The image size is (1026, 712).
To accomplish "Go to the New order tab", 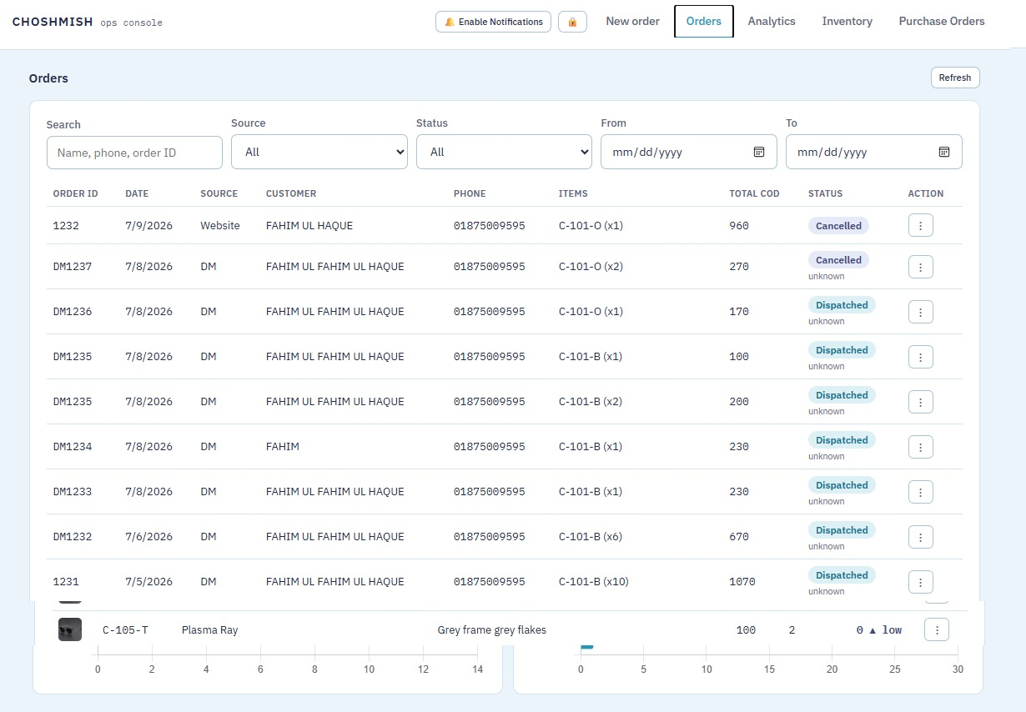I will click(632, 22).
